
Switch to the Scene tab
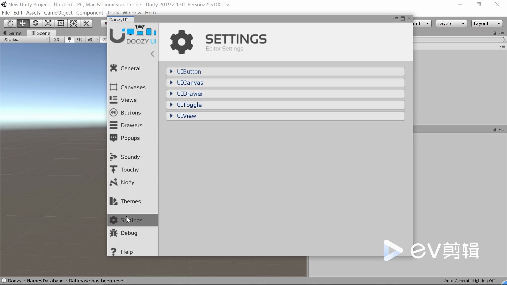click(x=41, y=33)
